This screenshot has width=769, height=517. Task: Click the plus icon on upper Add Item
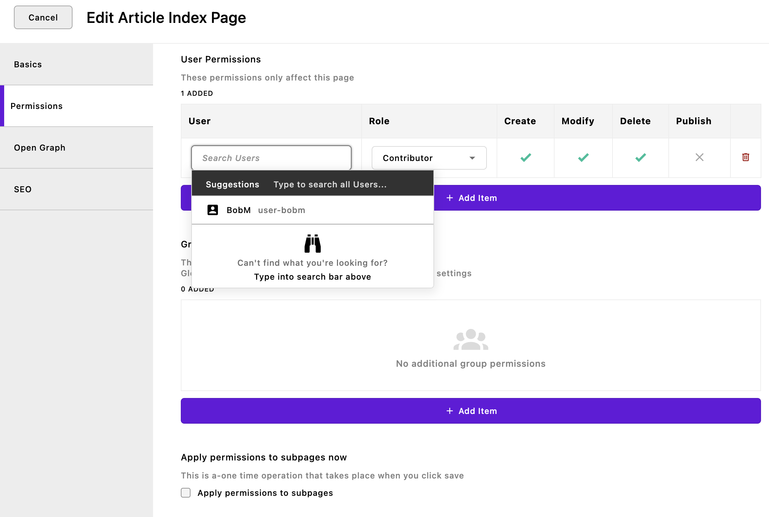pos(450,198)
